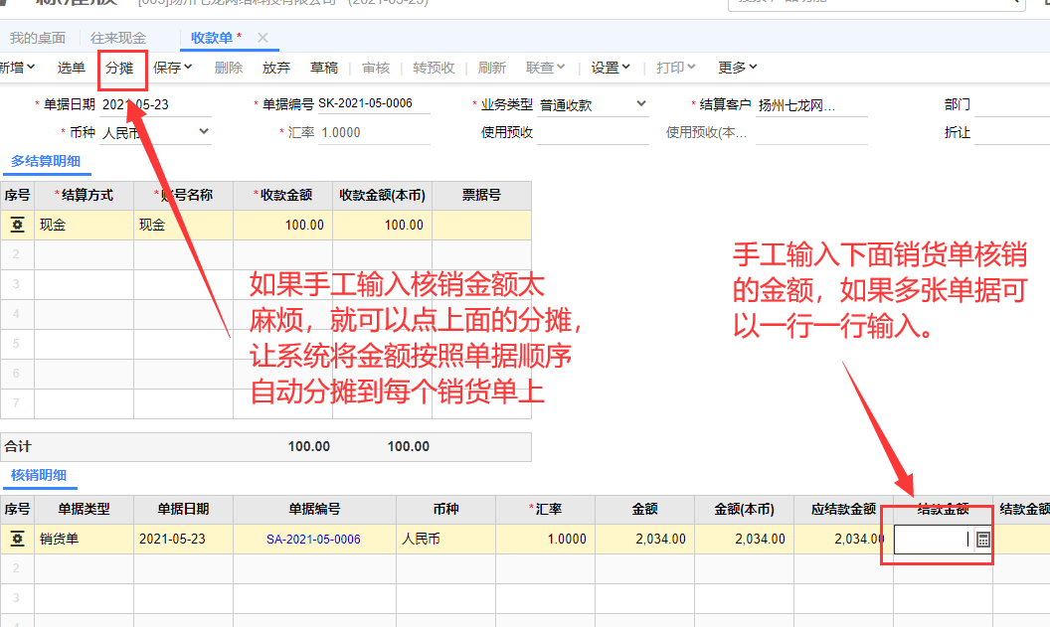The height and width of the screenshot is (627, 1050).
Task: Click the 放弃 button
Action: click(x=276, y=68)
